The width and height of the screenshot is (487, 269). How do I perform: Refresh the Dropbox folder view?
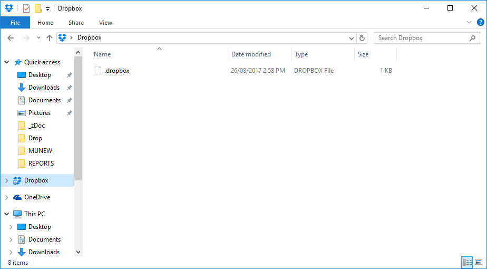pos(362,39)
